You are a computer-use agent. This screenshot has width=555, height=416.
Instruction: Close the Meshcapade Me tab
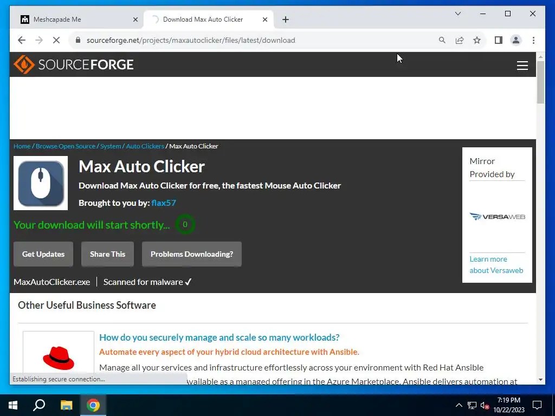[135, 19]
